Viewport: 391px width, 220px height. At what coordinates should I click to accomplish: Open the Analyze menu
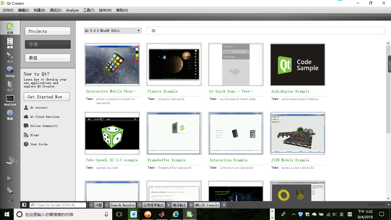pyautogui.click(x=72, y=10)
